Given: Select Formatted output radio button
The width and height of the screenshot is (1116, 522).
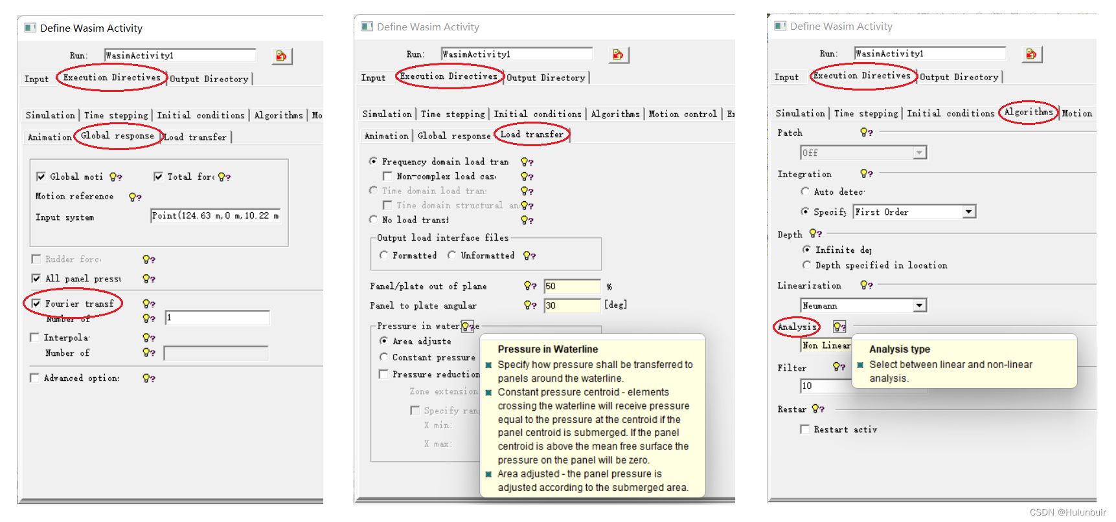Looking at the screenshot, I should (384, 256).
